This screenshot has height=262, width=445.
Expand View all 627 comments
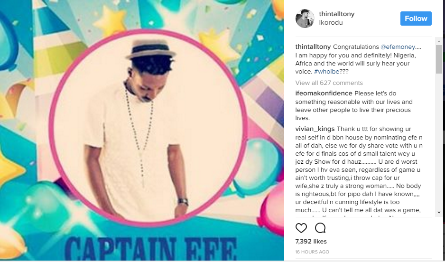[x=329, y=83]
